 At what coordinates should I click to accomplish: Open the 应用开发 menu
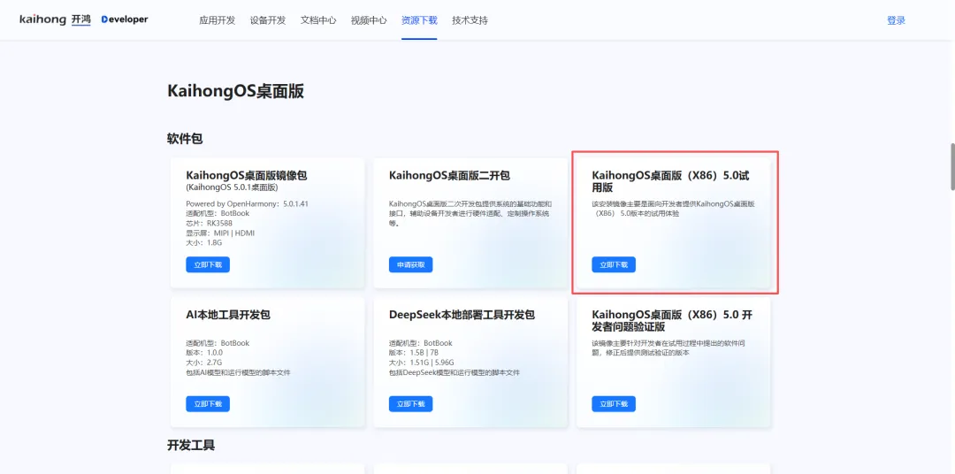click(217, 20)
